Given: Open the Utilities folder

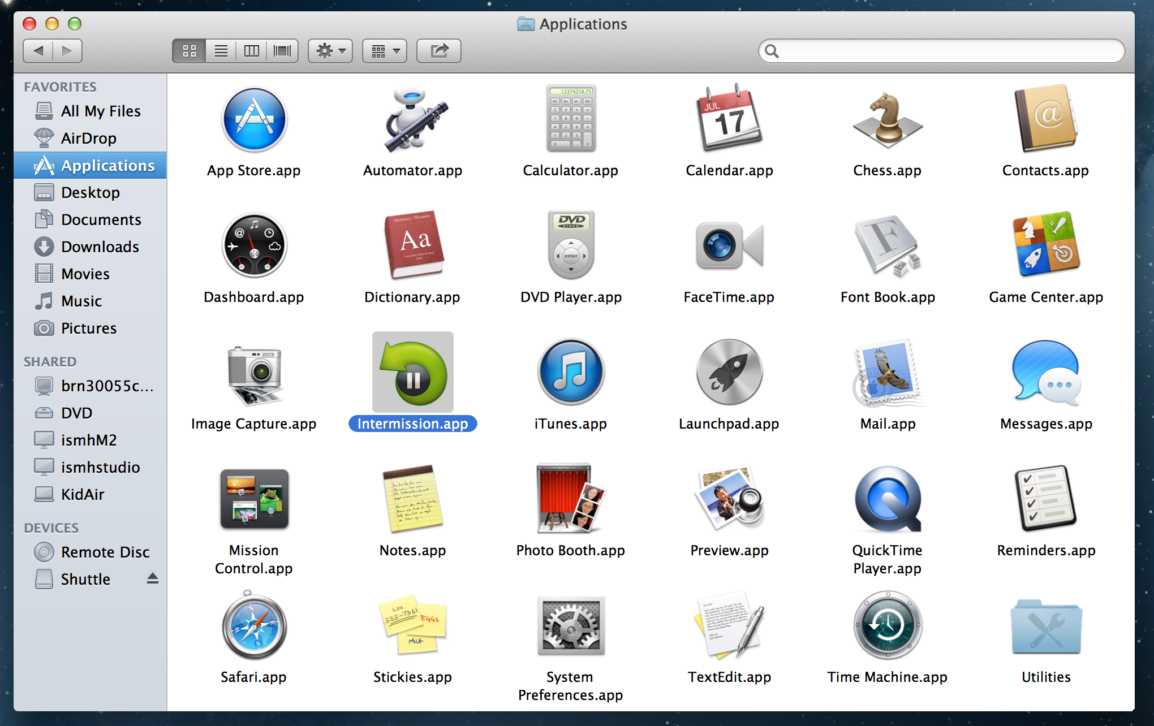Looking at the screenshot, I should point(1046,627).
